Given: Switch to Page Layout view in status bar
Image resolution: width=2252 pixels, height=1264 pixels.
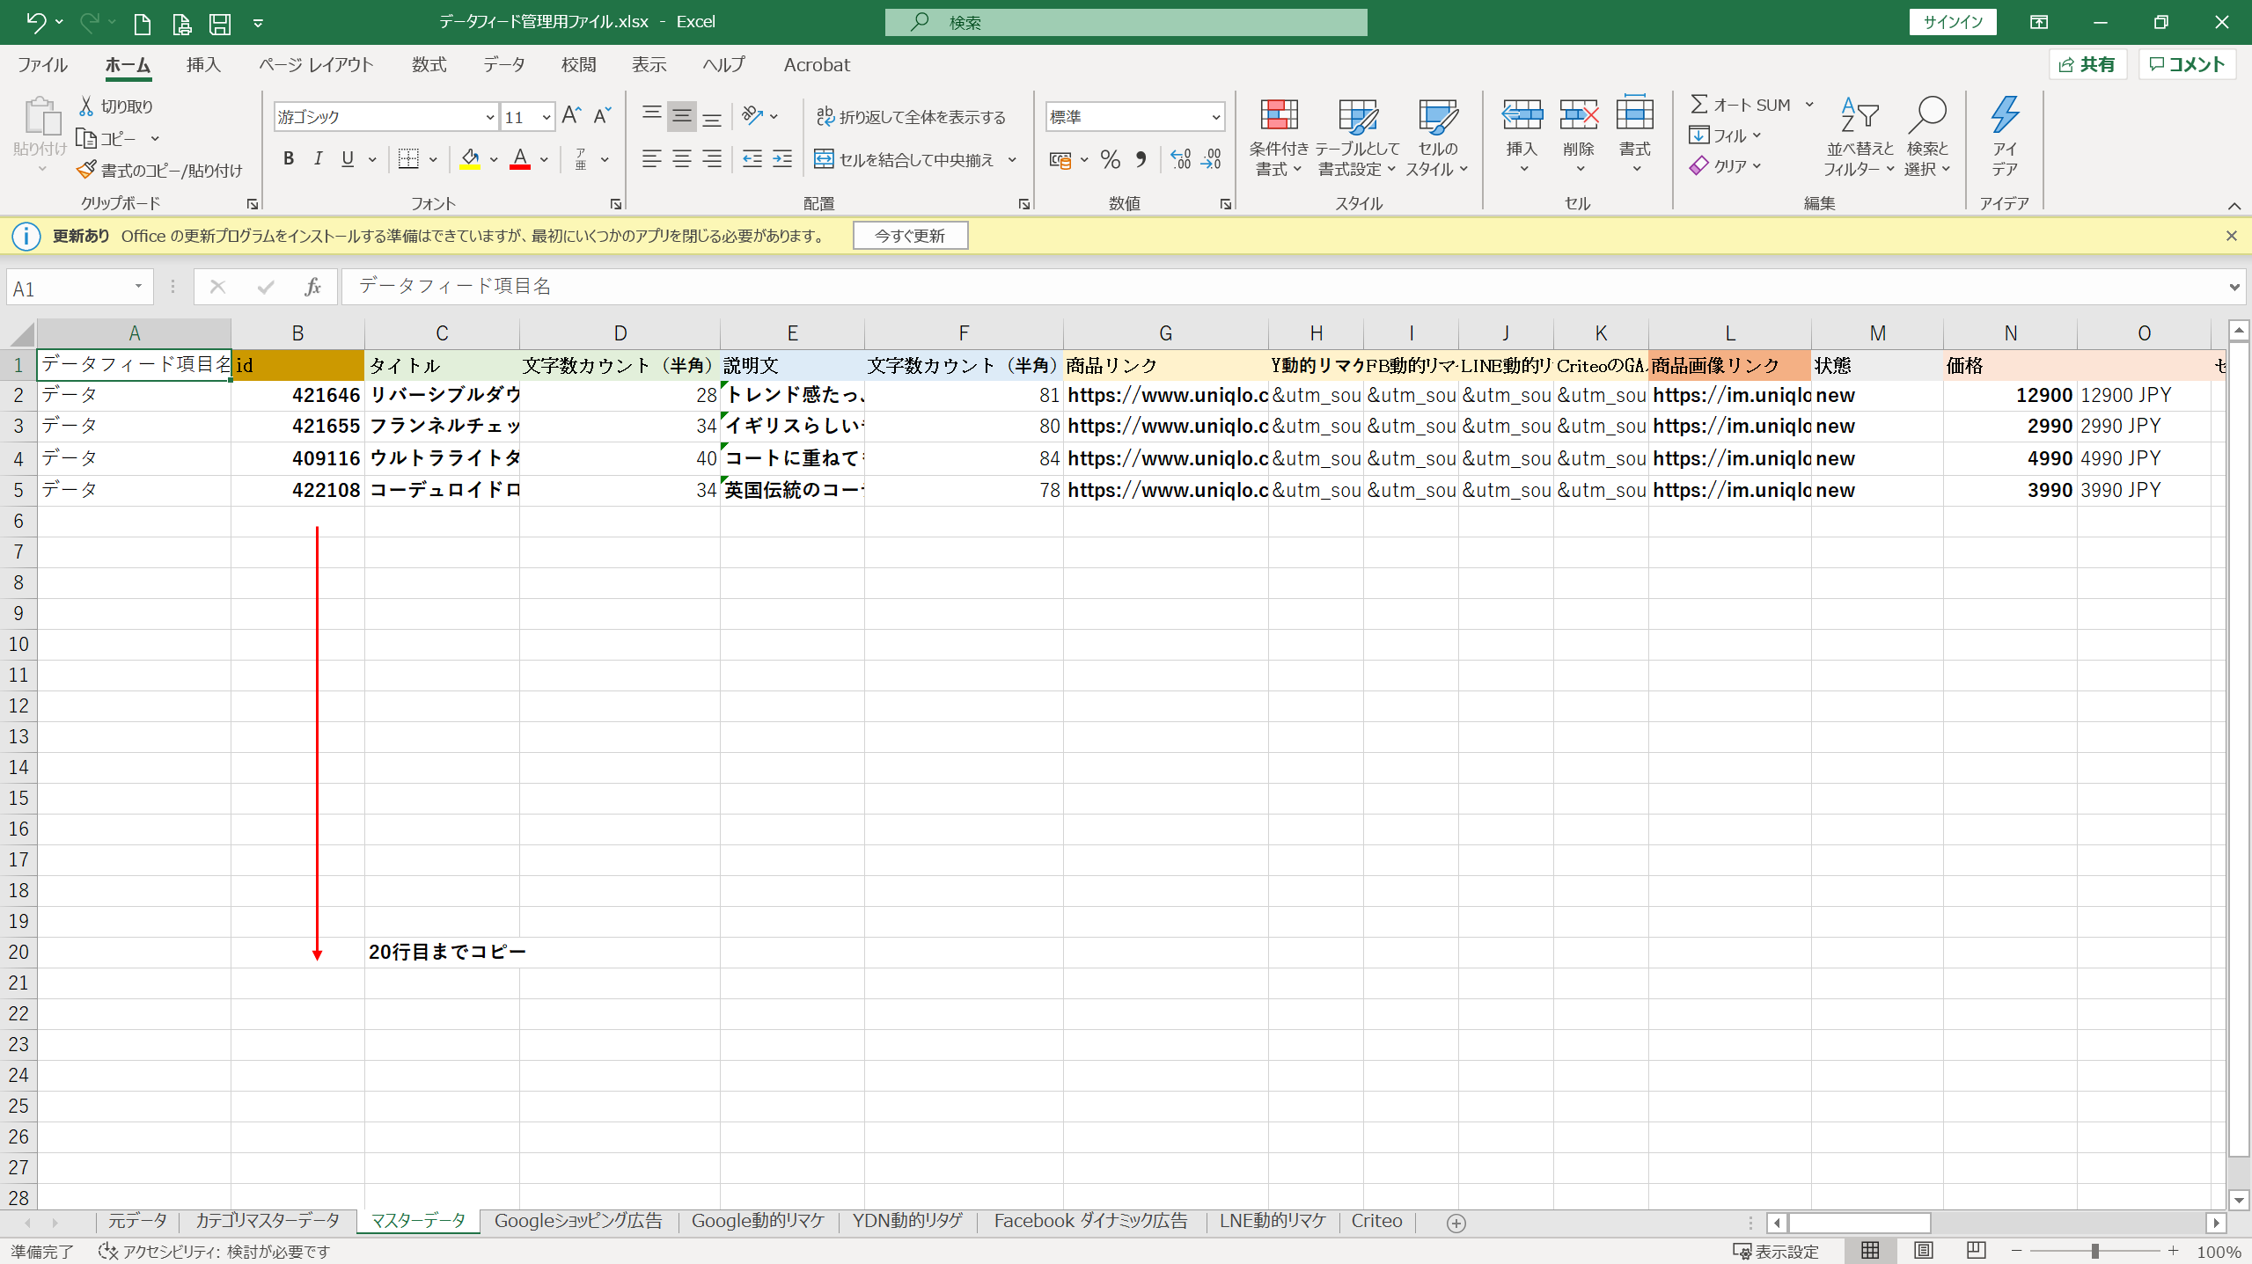Looking at the screenshot, I should (x=1923, y=1250).
